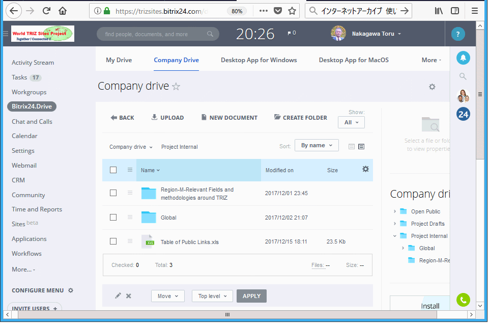Open Activity Stream in the left menu
This screenshot has width=488, height=323.
click(x=33, y=63)
